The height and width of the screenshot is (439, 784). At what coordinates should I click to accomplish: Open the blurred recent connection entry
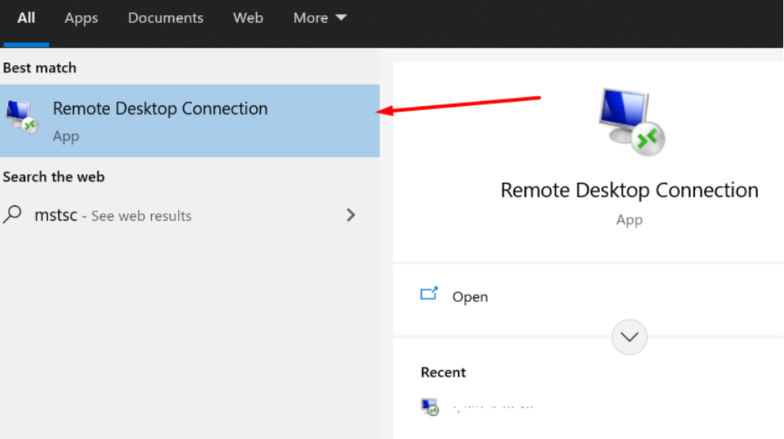click(x=492, y=408)
